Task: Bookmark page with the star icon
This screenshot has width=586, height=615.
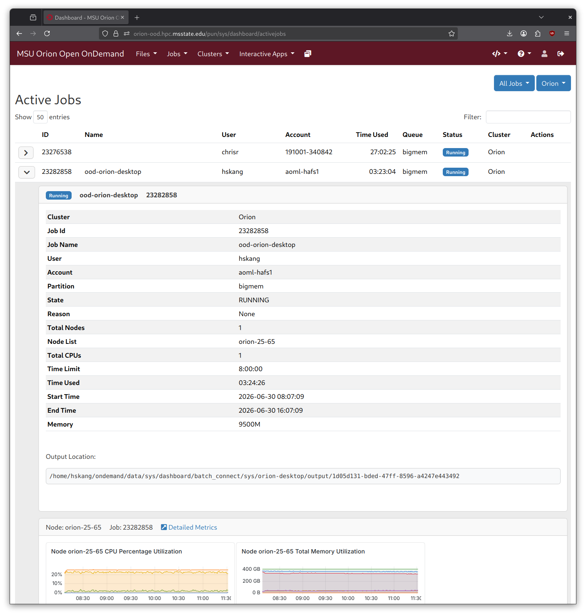Action: click(452, 33)
